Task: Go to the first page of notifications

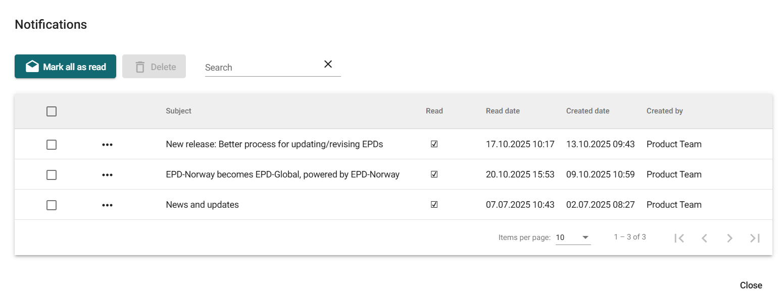Action: click(679, 238)
